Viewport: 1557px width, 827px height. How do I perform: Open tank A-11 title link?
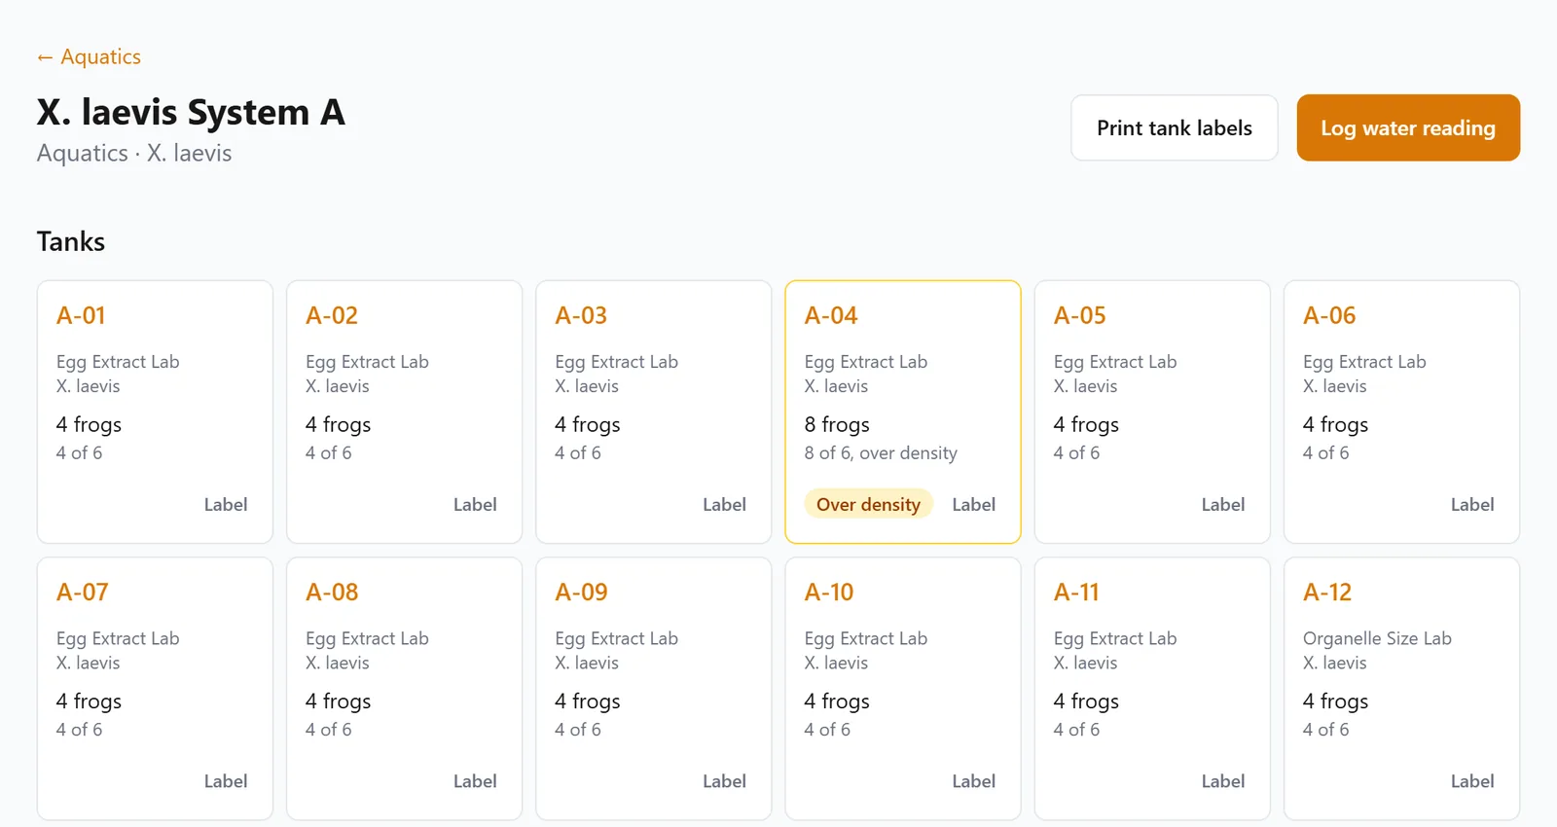(1076, 592)
